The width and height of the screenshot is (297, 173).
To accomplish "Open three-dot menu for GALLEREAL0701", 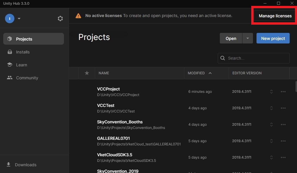I will (x=283, y=141).
